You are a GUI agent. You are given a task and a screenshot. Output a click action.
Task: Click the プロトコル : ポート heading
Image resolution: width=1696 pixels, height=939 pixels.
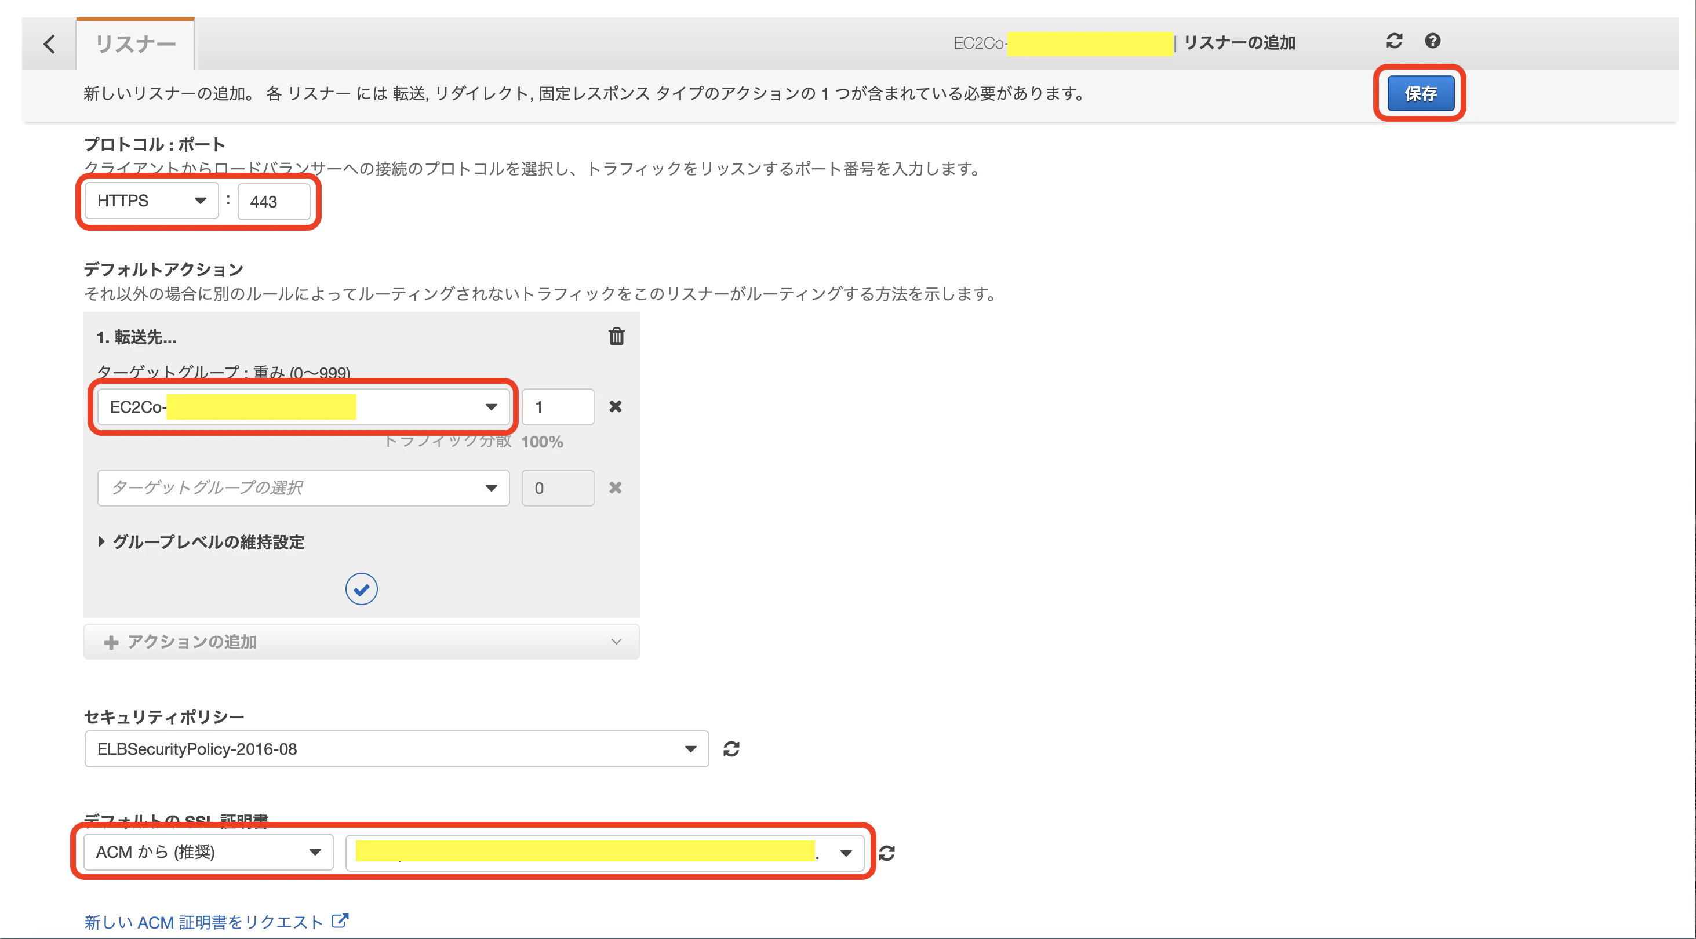[155, 144]
